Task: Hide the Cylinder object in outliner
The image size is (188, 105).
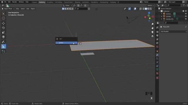Action: pos(186,16)
